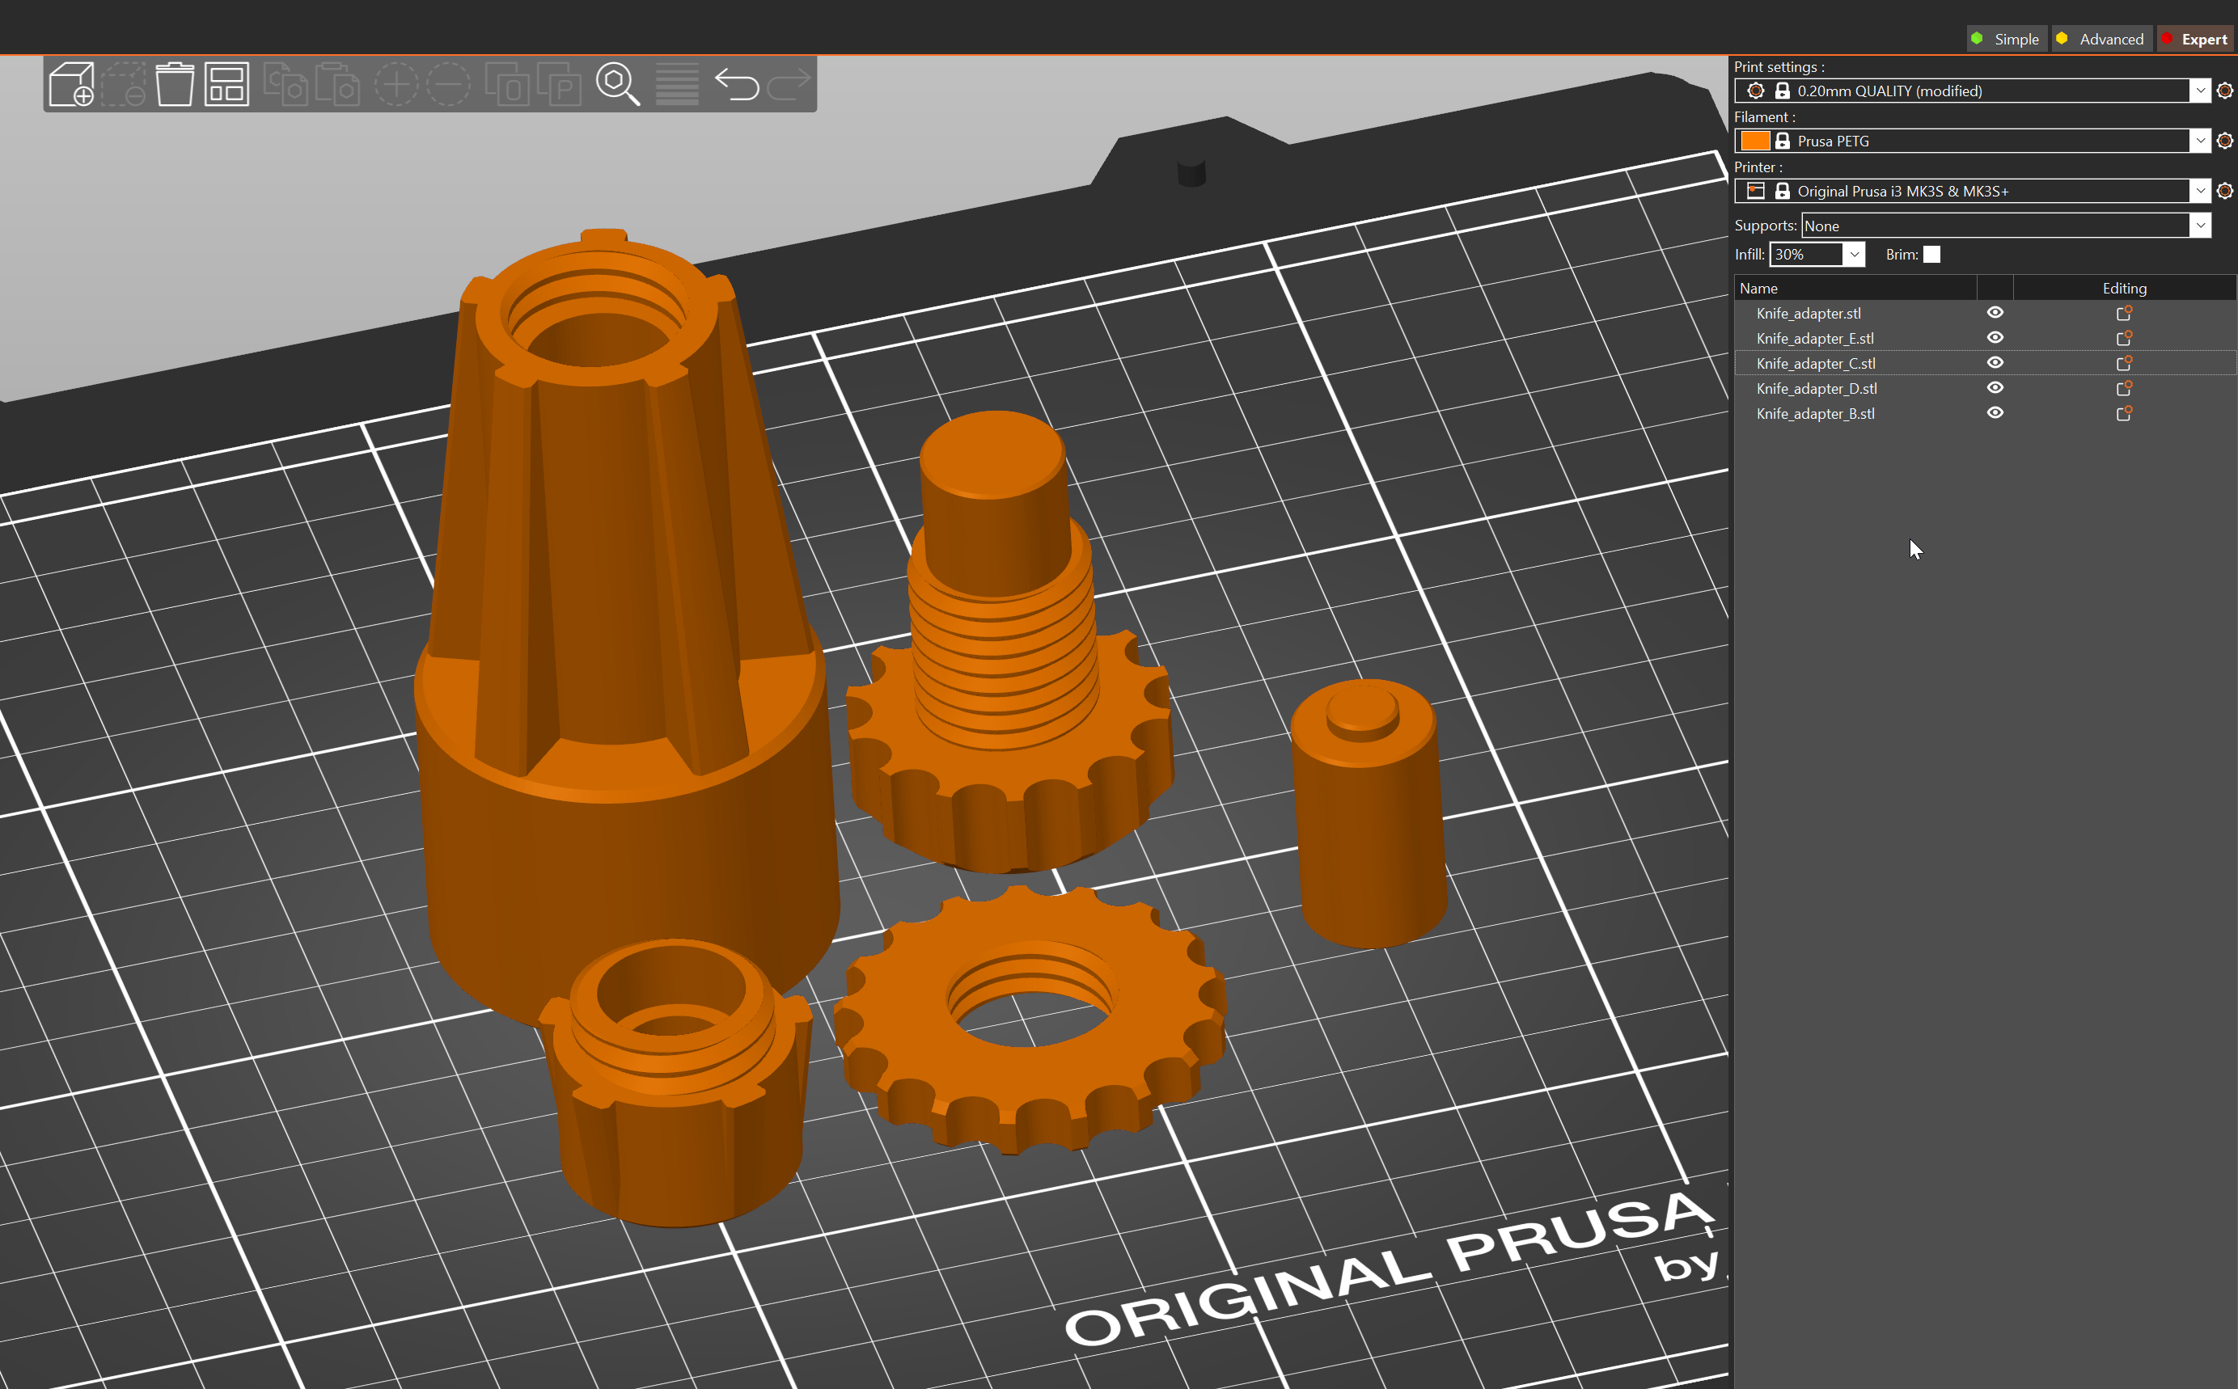Click the Delete all trash icon

(x=174, y=85)
